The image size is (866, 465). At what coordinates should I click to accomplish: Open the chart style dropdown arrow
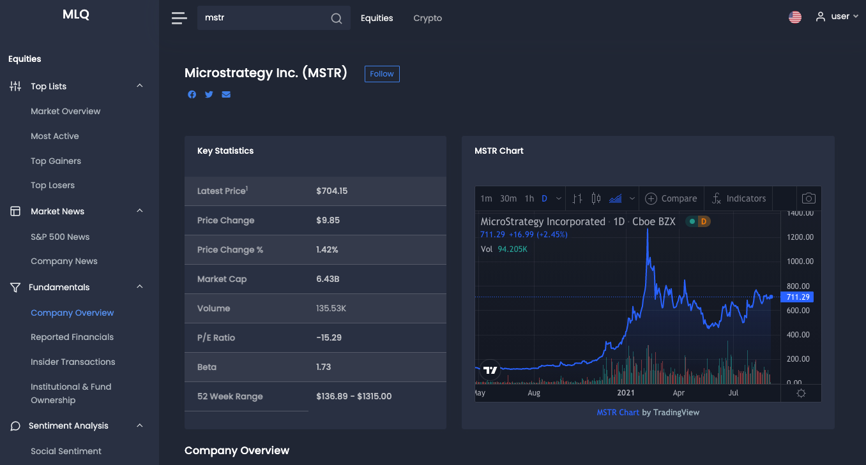pos(632,198)
